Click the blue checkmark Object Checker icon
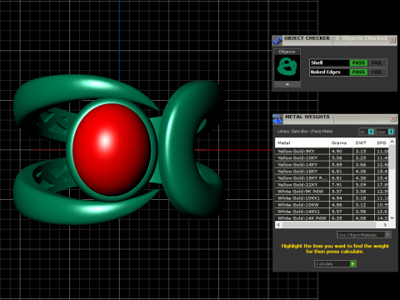Image resolution: width=400 pixels, height=300 pixels. point(277,41)
